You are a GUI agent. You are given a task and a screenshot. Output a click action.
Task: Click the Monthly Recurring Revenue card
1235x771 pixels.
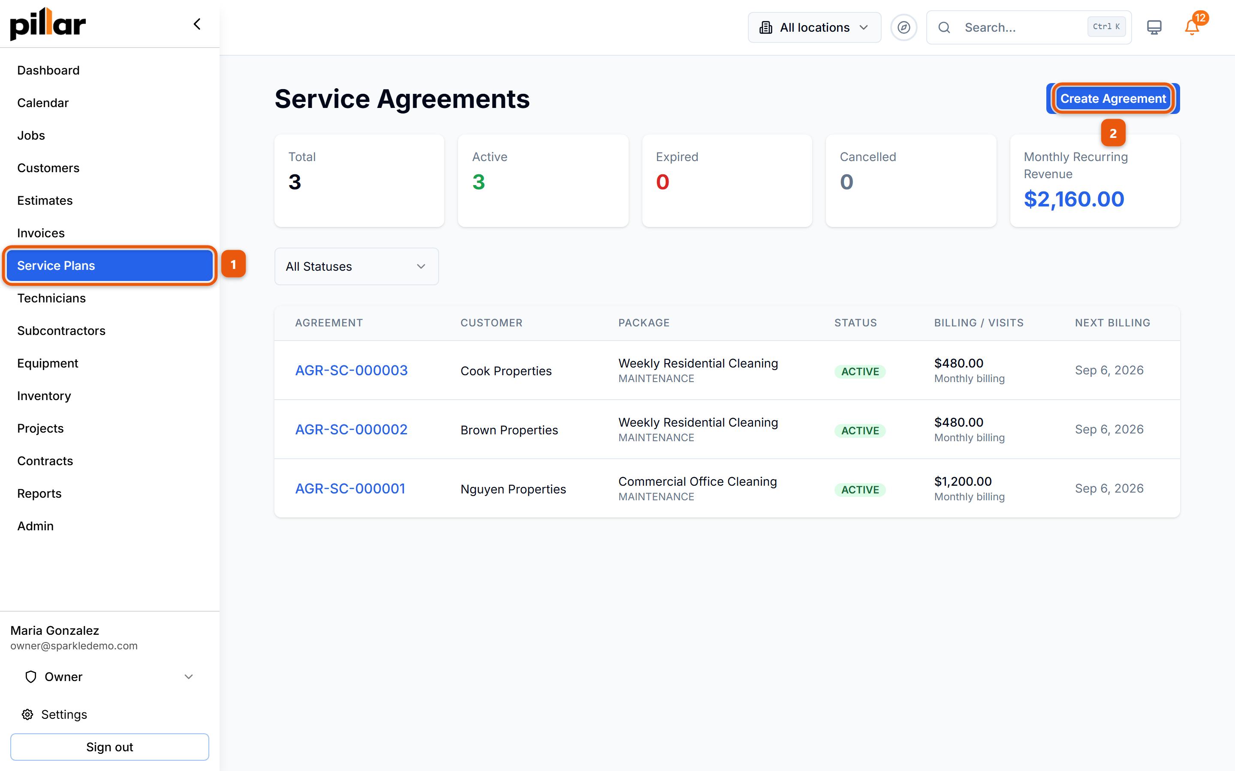click(1095, 181)
